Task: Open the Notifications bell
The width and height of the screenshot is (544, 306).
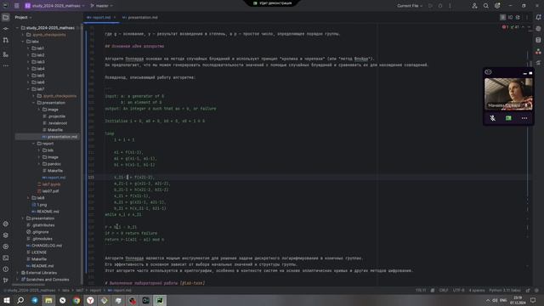Action: pyautogui.click(x=538, y=17)
